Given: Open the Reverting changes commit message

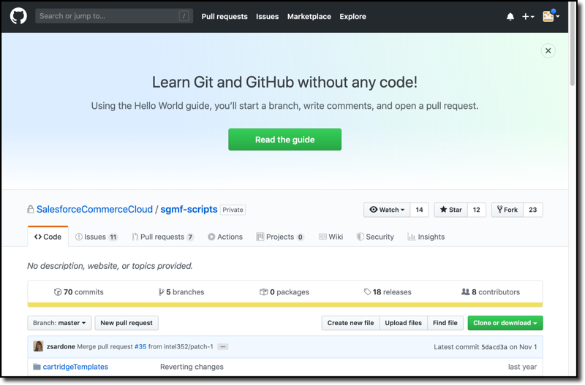Looking at the screenshot, I should point(192,367).
